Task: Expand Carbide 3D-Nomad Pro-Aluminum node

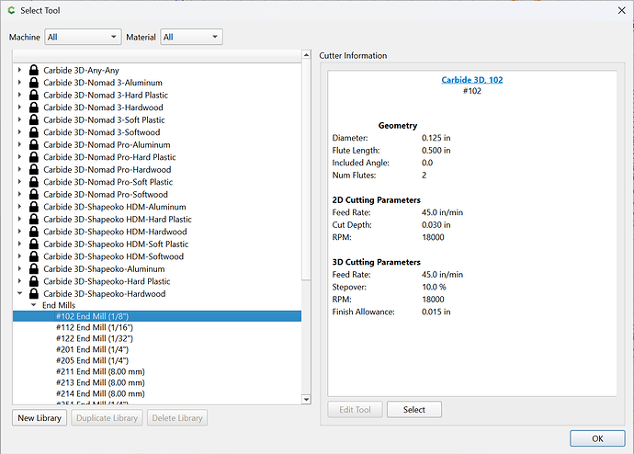Action: [x=19, y=144]
